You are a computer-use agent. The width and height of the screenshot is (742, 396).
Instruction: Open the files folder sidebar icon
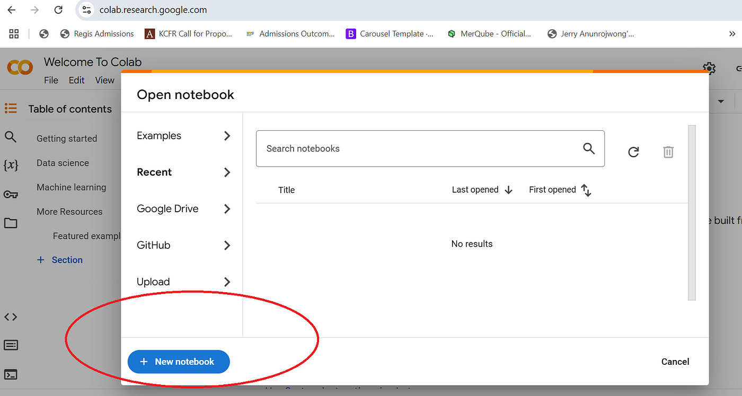coord(11,223)
